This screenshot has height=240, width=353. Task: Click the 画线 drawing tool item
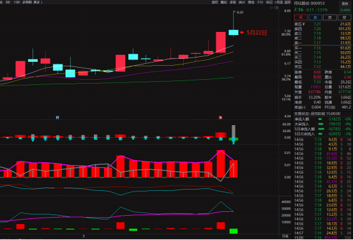point(251,3)
